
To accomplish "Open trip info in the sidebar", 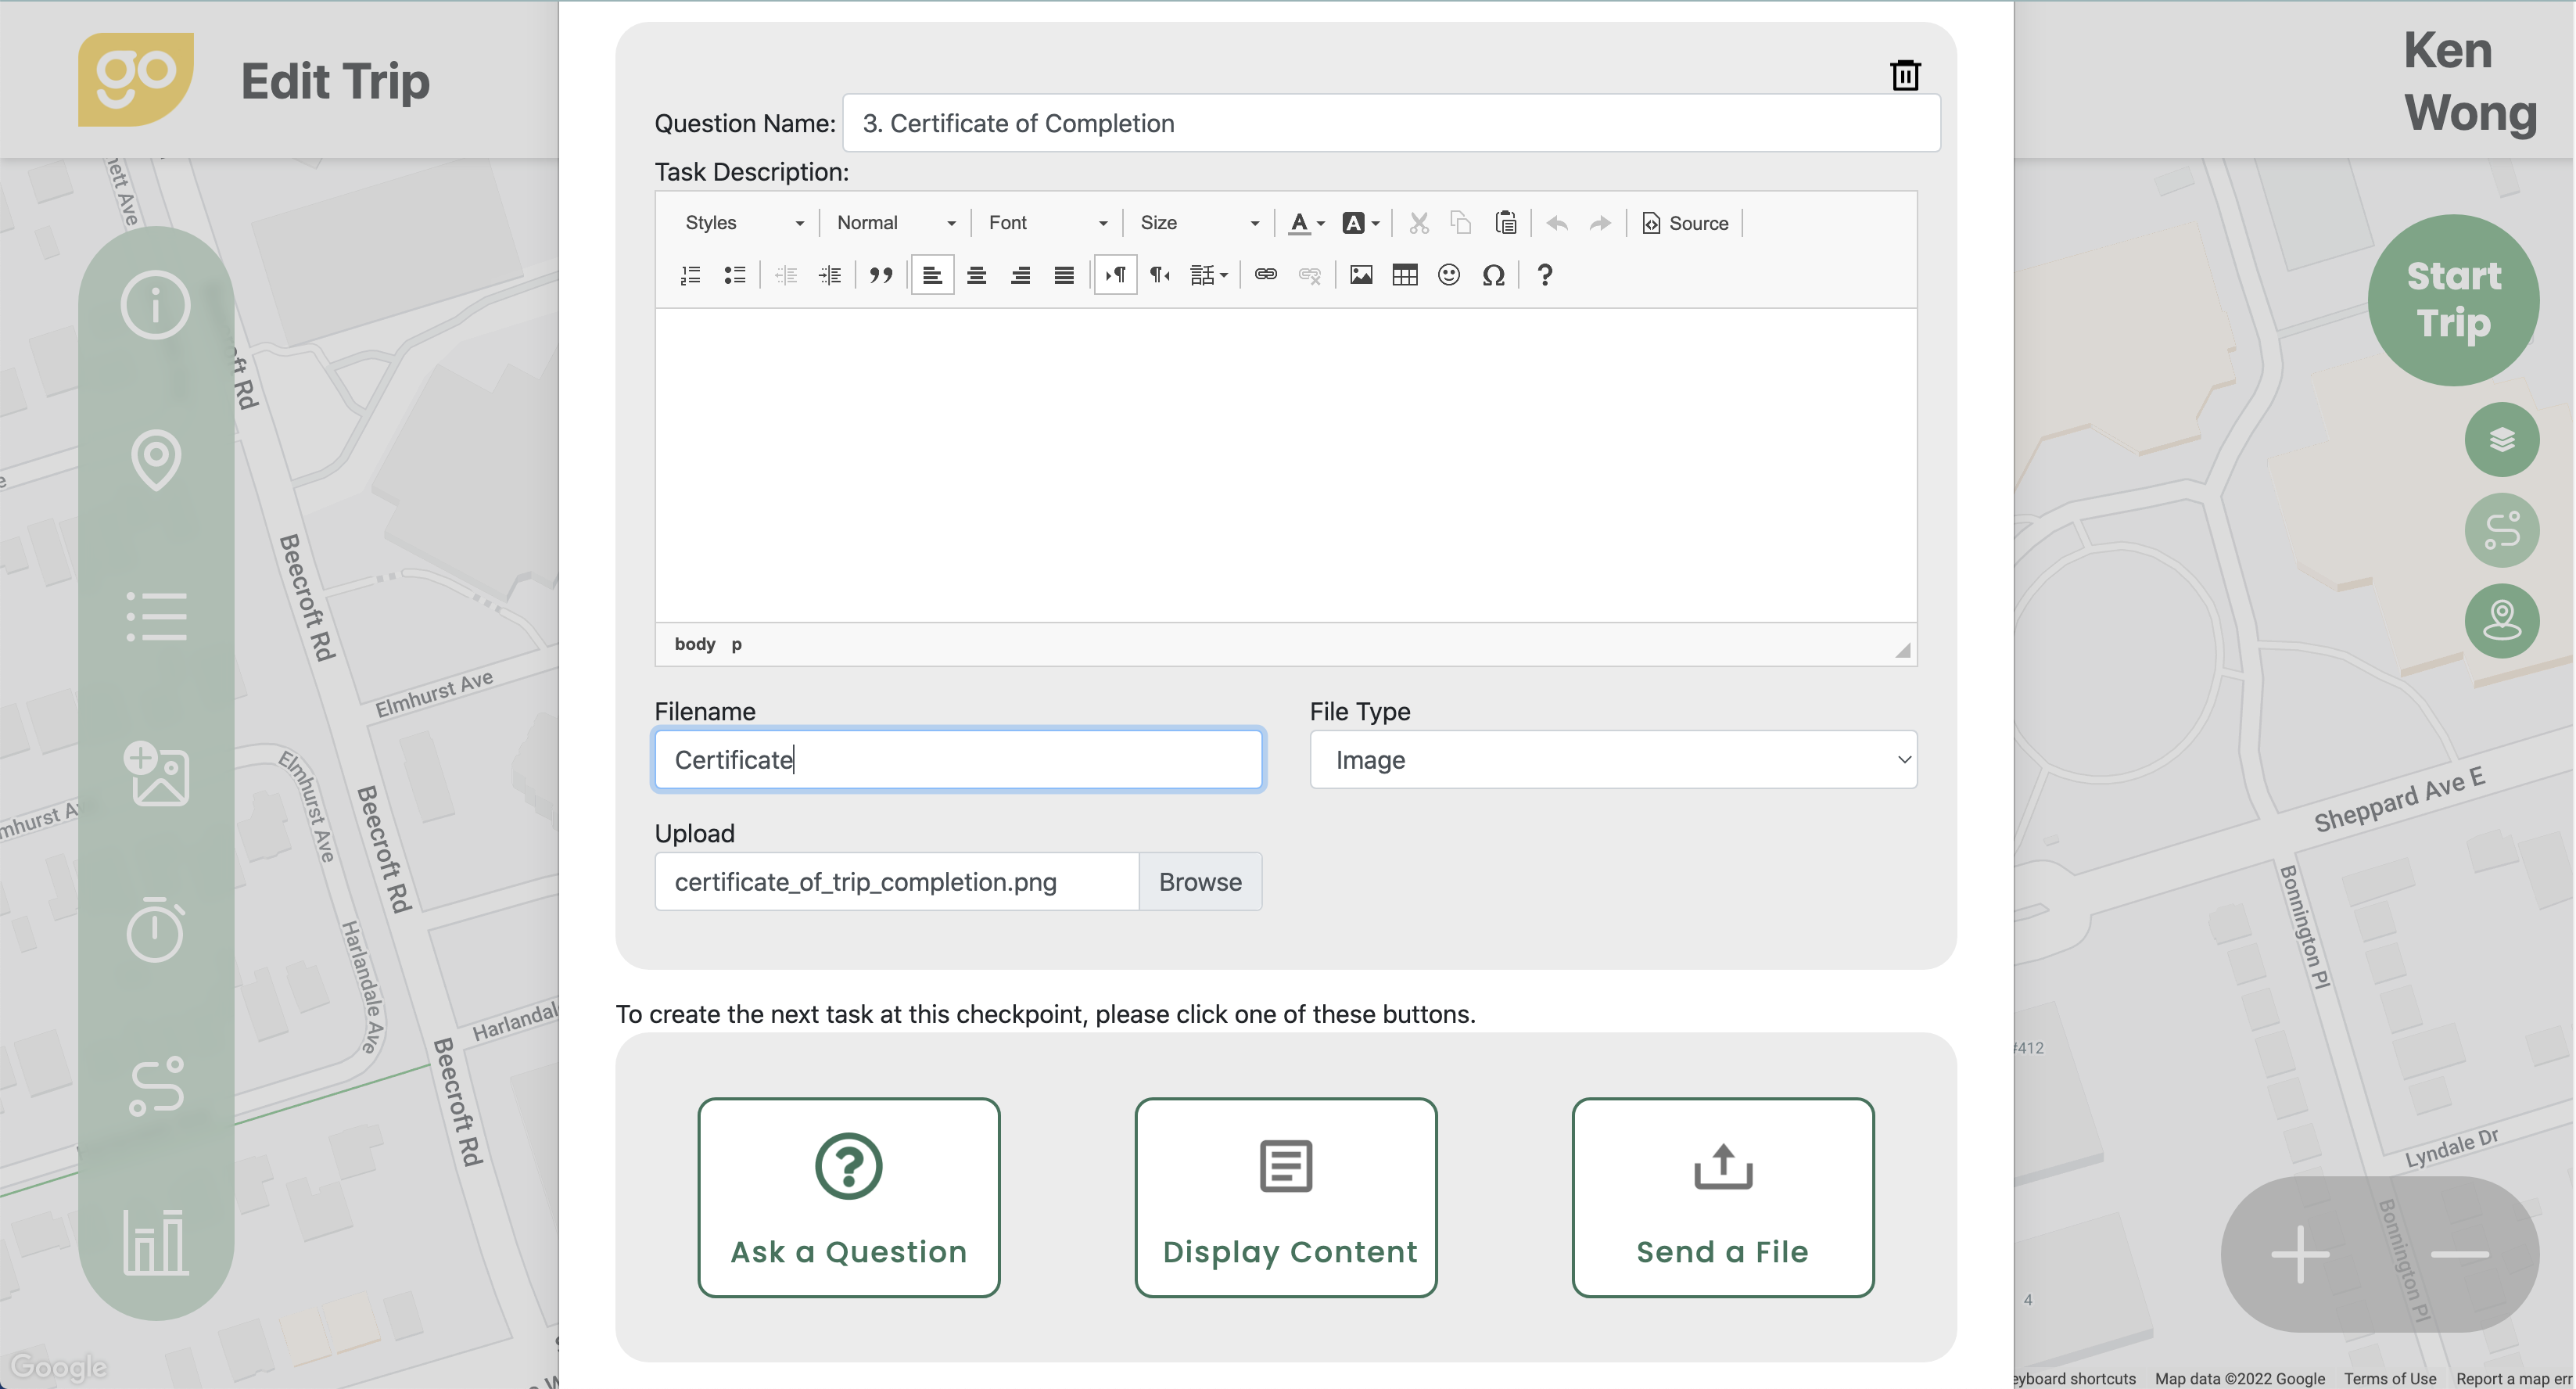I will [156, 305].
